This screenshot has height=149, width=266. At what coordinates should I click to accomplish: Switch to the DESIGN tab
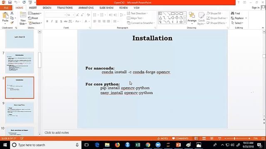(x=47, y=8)
